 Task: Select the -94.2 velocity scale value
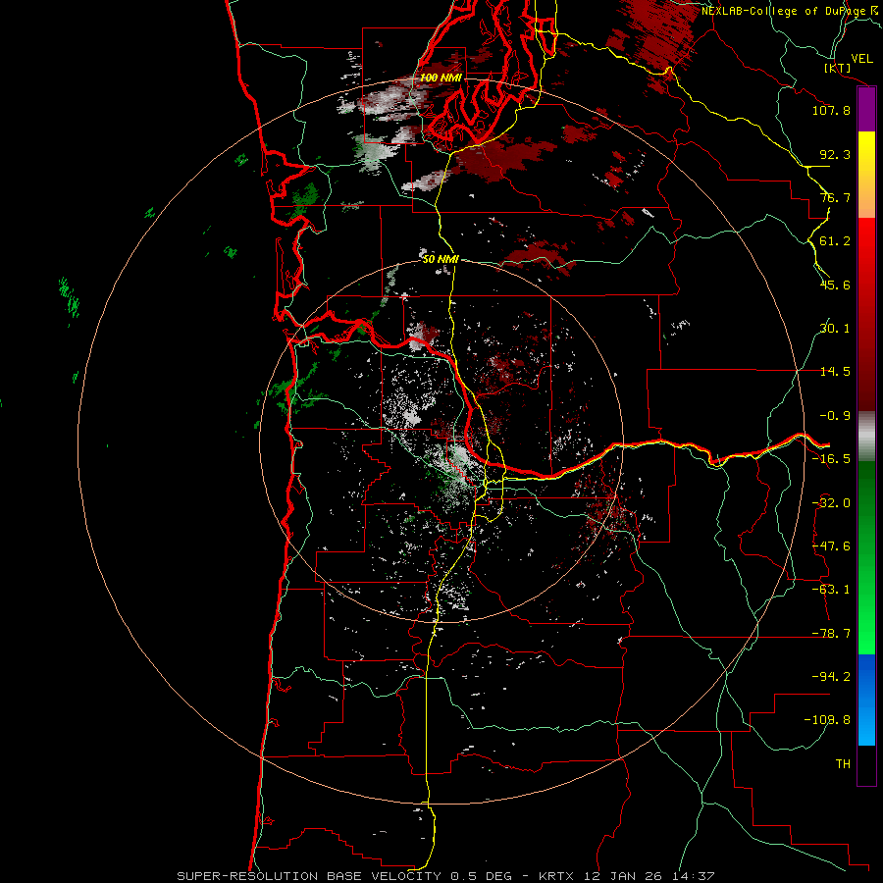click(831, 677)
